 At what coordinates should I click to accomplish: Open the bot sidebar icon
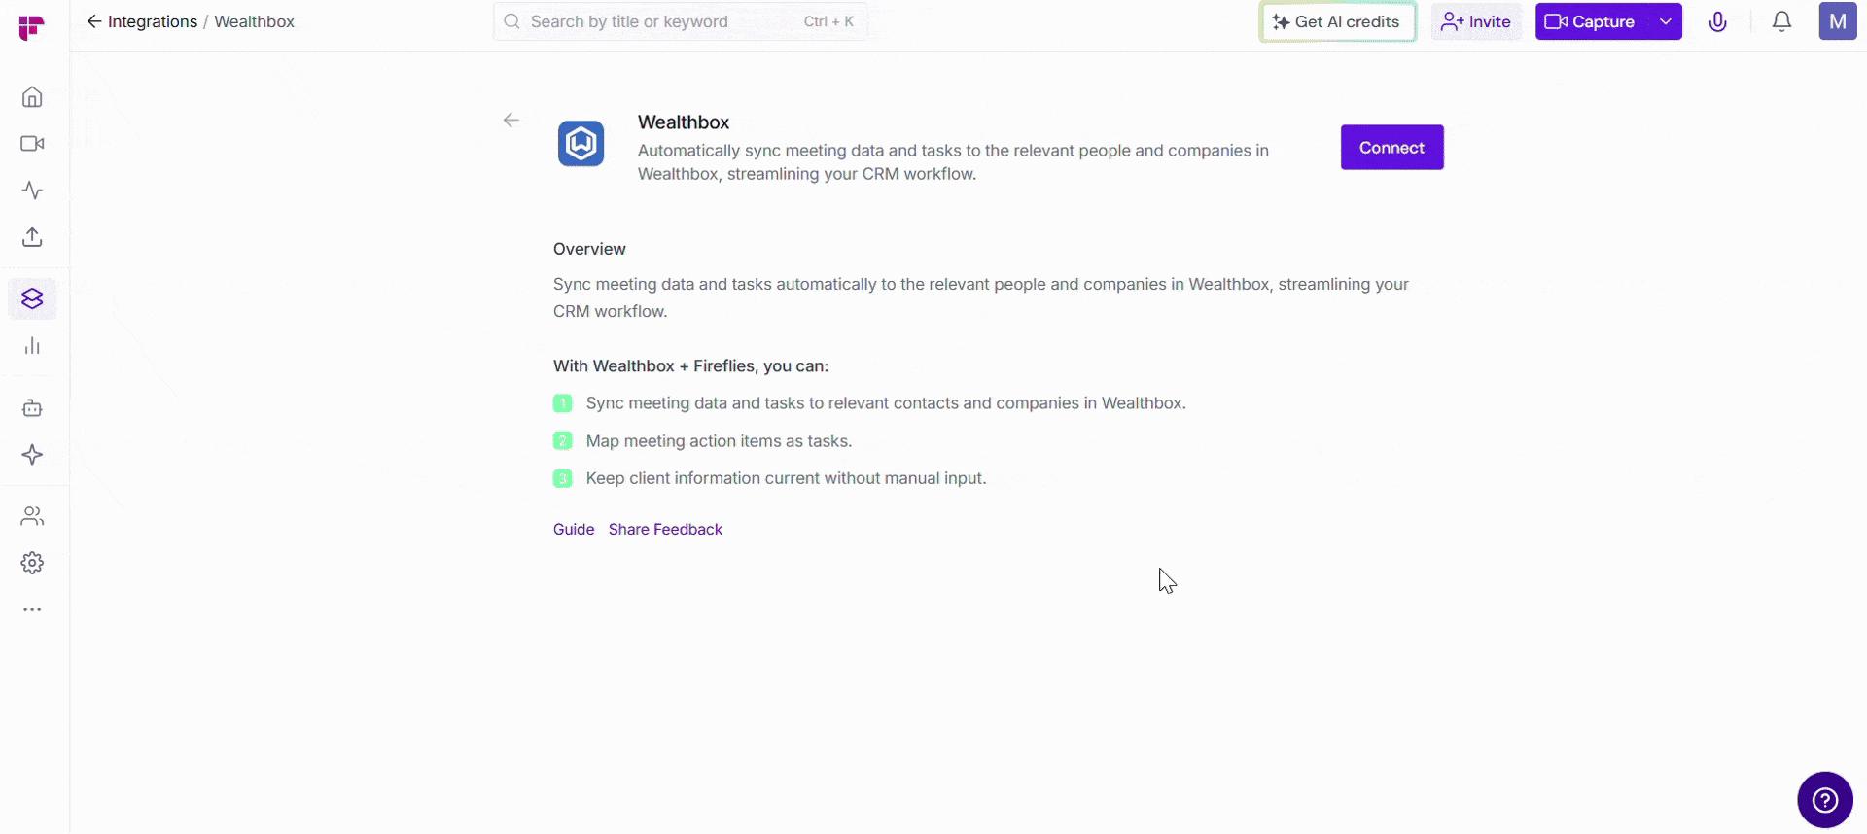[x=32, y=408]
